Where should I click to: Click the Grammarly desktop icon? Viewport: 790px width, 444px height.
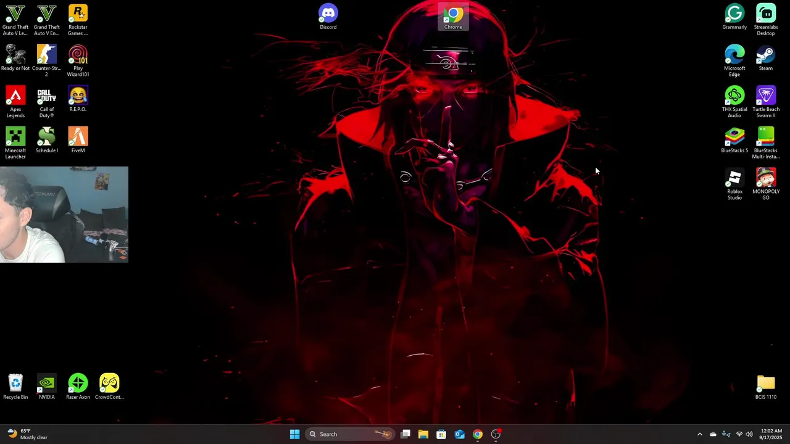734,17
